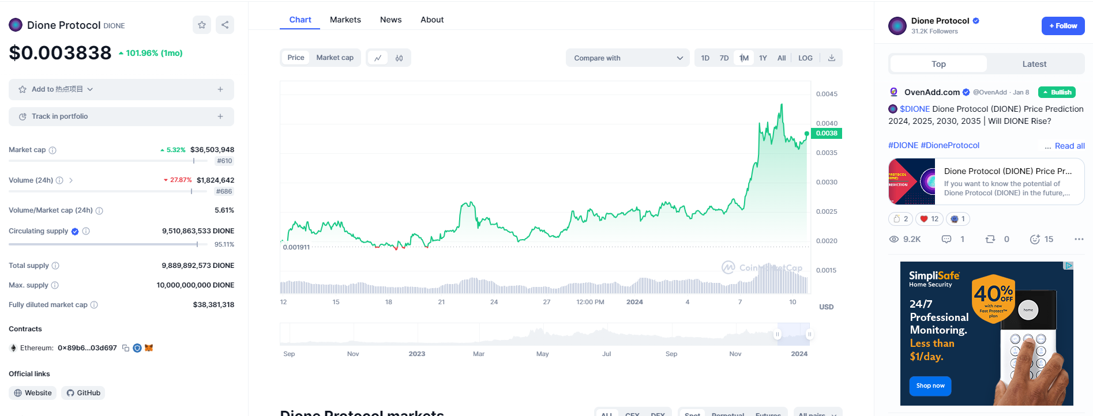Open GitHub official link
Screen dimensions: 1093x416
click(x=84, y=393)
